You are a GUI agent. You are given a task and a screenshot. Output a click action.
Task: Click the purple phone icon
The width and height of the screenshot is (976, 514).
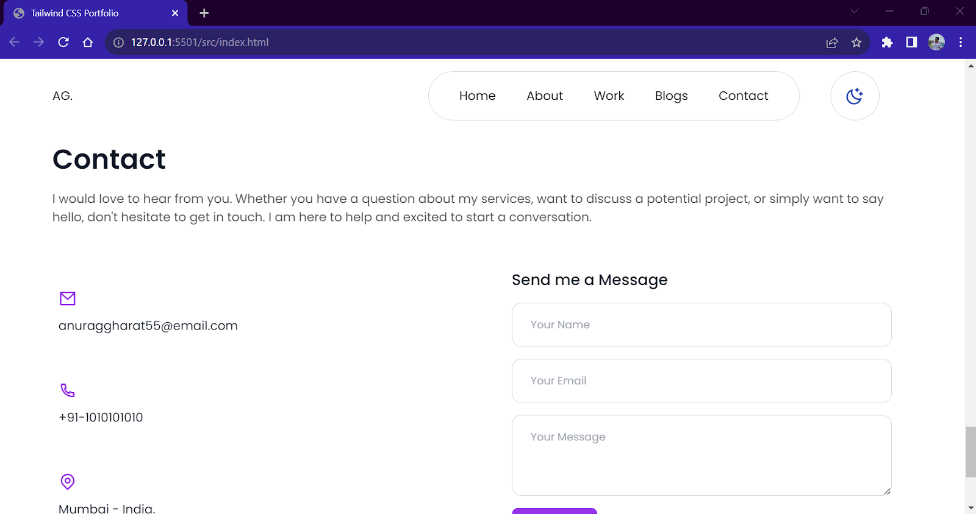pos(68,390)
